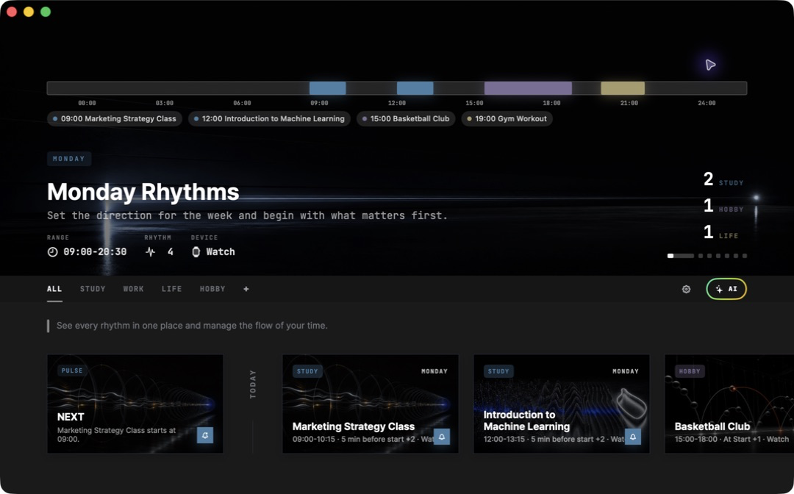Click the vertical TODAY label

tap(253, 384)
